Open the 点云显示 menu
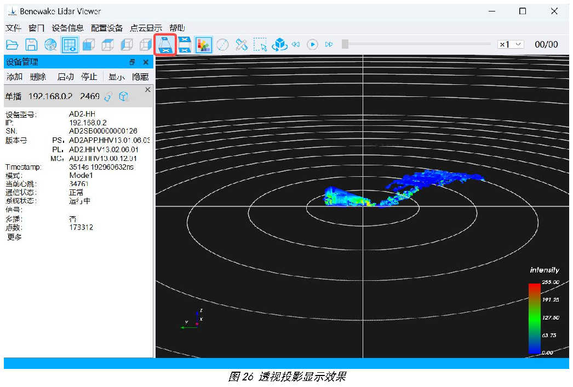Viewport: 573px width, 387px height. [x=146, y=28]
